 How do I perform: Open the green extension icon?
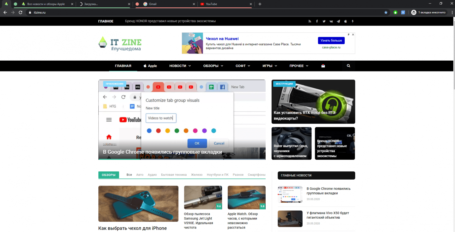pyautogui.click(x=395, y=12)
